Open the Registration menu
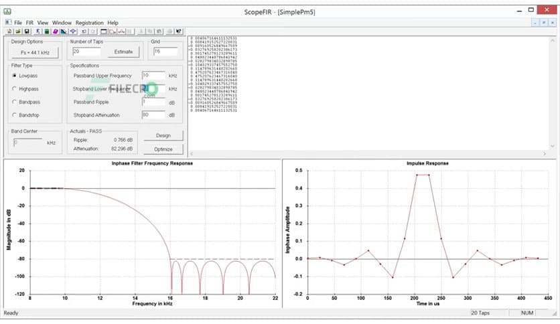 pyautogui.click(x=89, y=23)
